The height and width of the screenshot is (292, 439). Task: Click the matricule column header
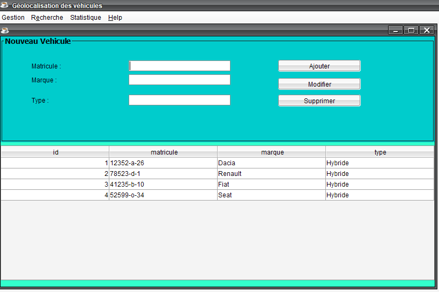[x=163, y=152]
